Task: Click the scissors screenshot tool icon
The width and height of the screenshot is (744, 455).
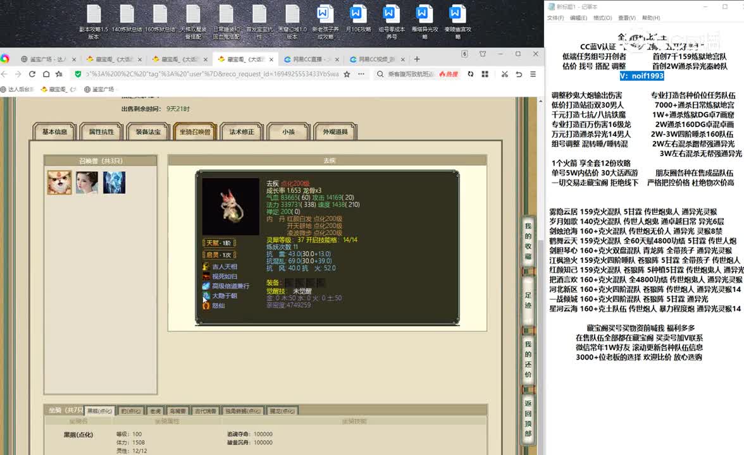Action: [504, 74]
